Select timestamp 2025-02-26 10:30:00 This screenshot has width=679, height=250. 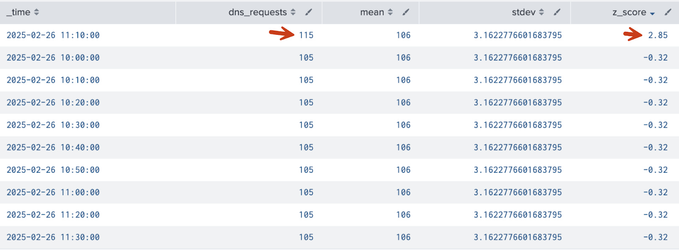[x=53, y=125]
